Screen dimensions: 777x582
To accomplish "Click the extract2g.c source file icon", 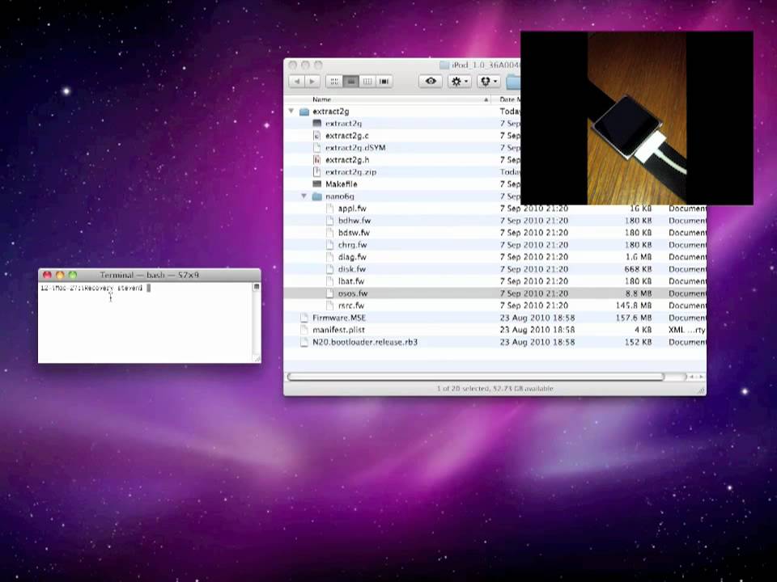I will pyautogui.click(x=317, y=136).
